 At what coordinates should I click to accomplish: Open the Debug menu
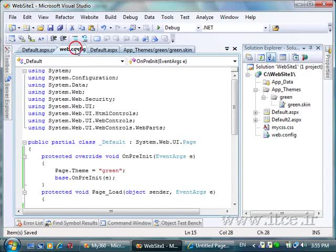tap(130, 17)
